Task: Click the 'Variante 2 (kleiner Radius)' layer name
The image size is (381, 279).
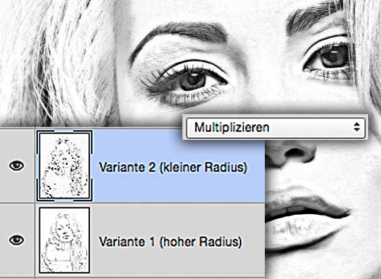Action: click(173, 168)
